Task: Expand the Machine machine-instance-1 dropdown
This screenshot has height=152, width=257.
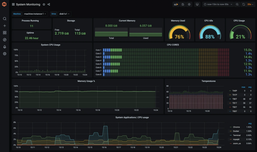Action: tap(35, 14)
